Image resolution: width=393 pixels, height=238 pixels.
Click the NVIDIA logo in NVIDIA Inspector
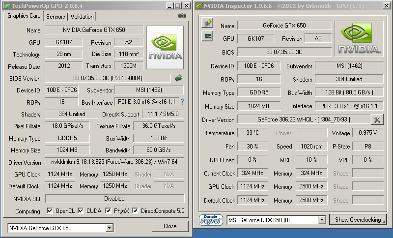359,38
